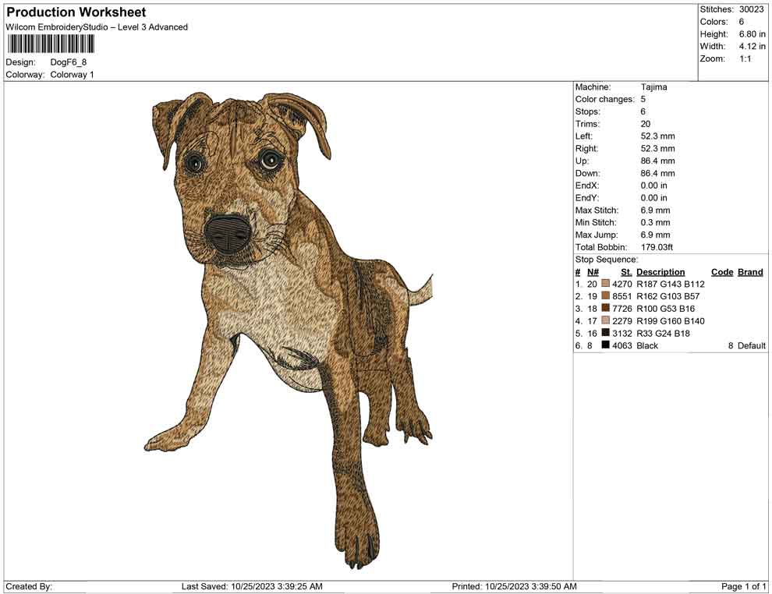Click the barcode under the worksheet title
The image size is (772, 594).
coord(50,44)
